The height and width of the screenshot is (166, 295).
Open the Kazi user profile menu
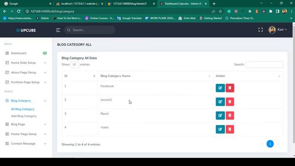(x=277, y=30)
